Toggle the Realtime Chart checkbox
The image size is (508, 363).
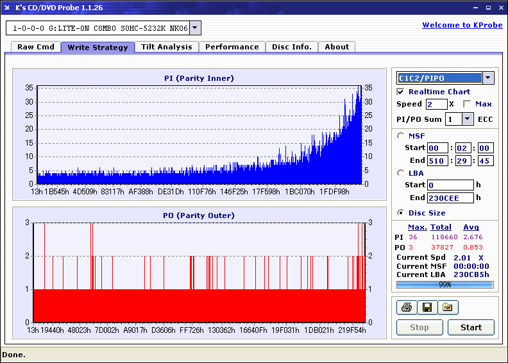[401, 92]
